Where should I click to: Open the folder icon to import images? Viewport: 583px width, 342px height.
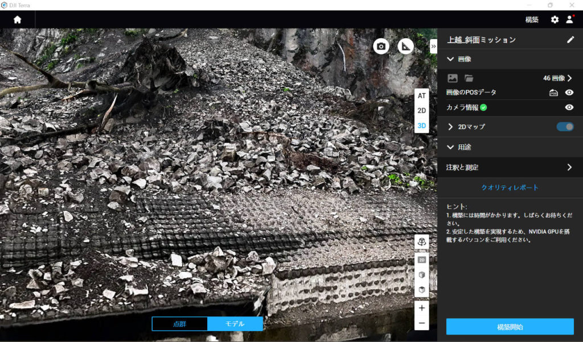point(469,78)
